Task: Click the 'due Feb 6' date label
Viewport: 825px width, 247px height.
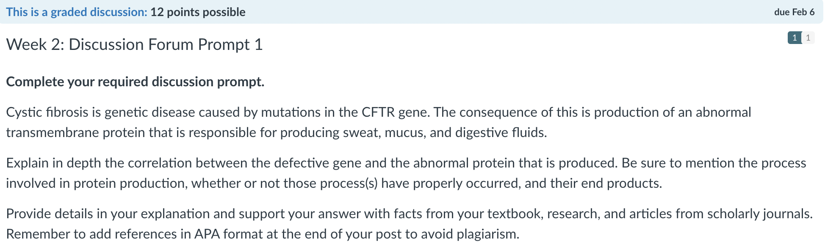Action: 794,12
